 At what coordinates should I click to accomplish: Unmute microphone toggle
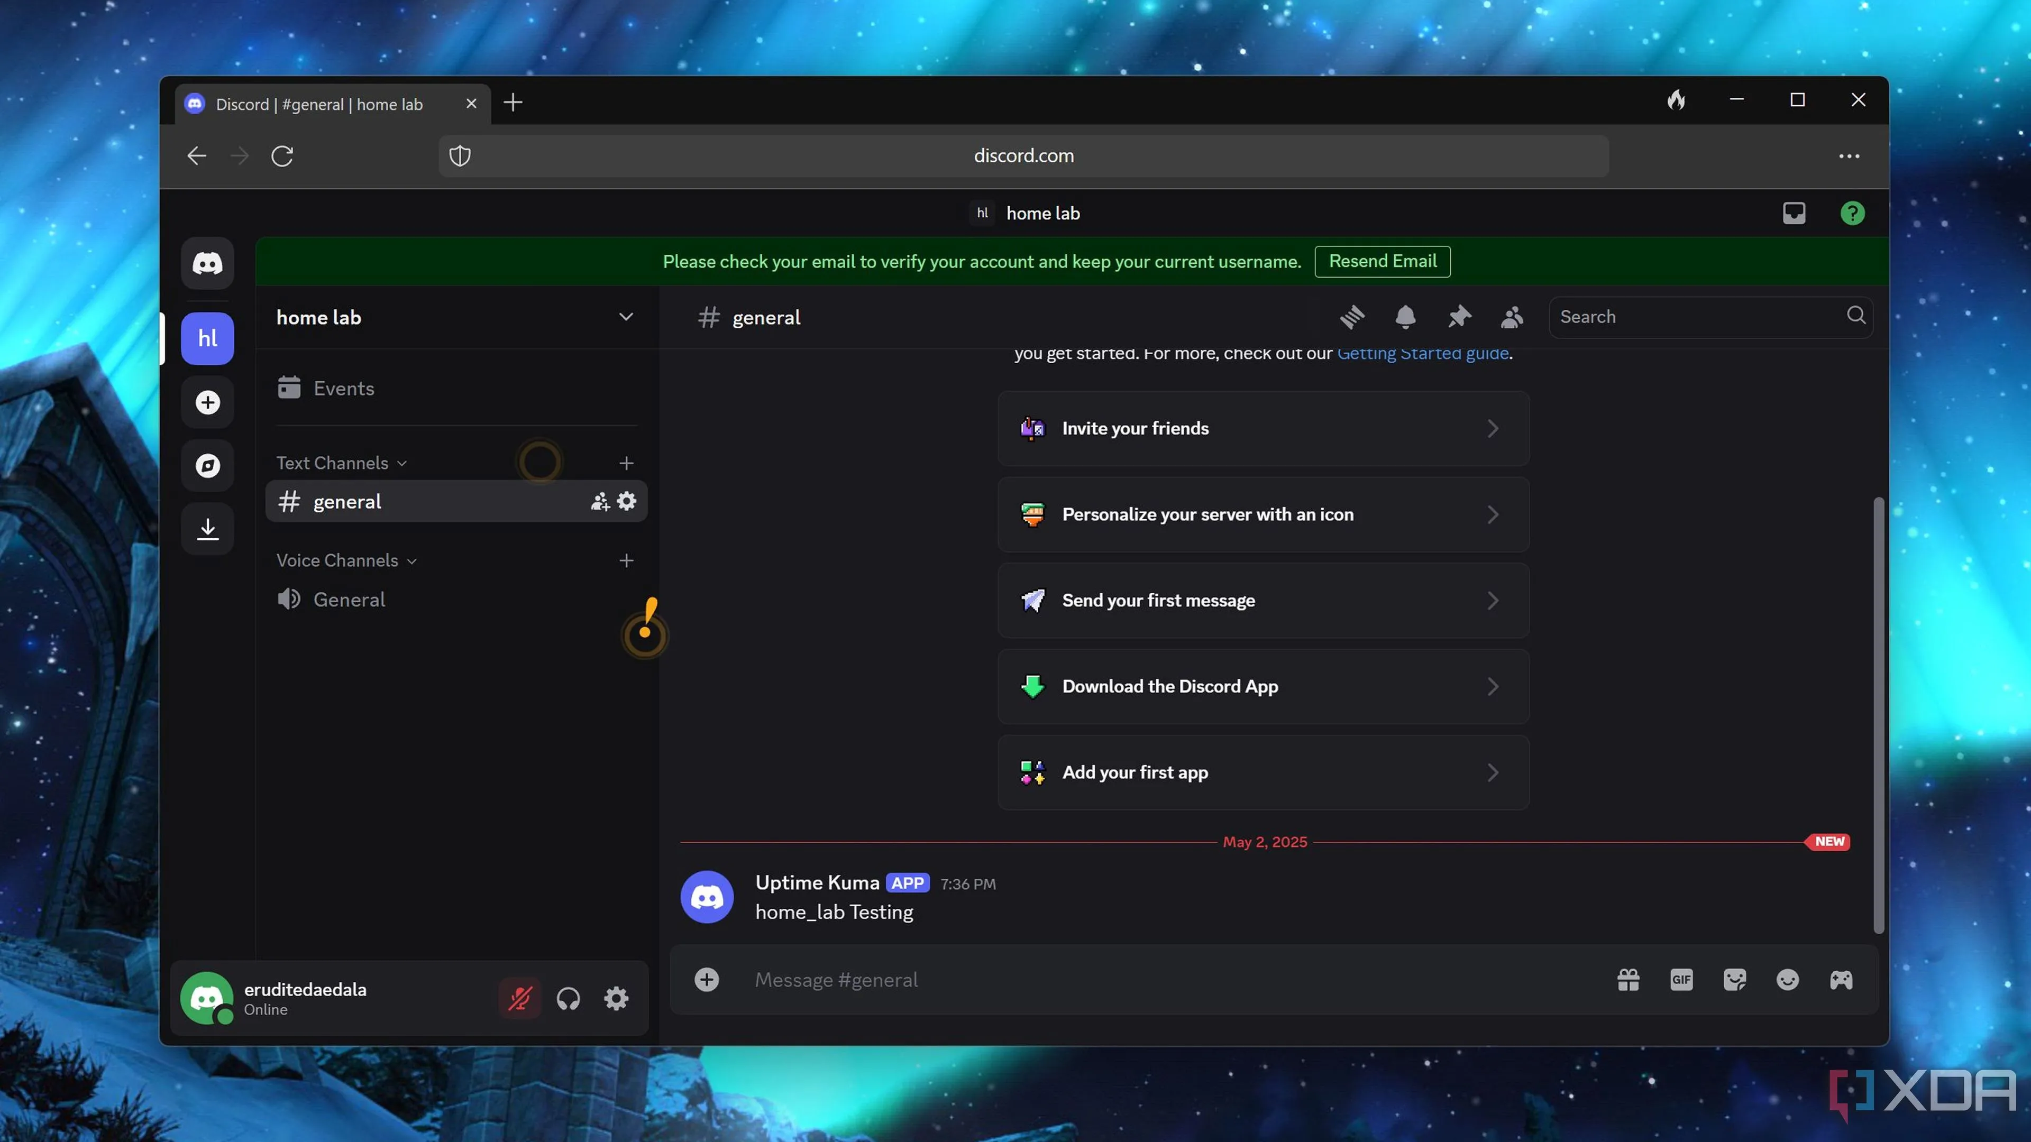519,999
